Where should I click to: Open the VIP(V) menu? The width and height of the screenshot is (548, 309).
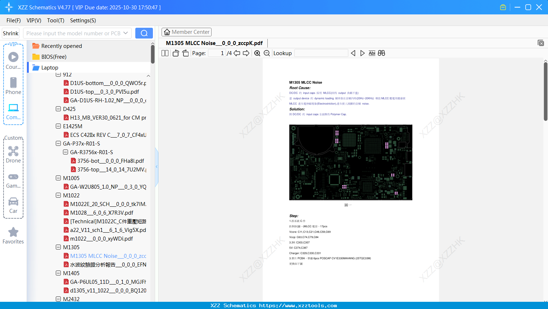pyautogui.click(x=34, y=20)
